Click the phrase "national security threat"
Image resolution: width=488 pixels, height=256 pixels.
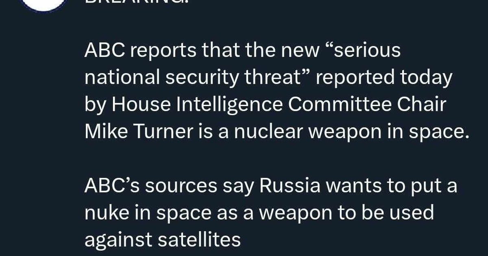[x=198, y=78]
